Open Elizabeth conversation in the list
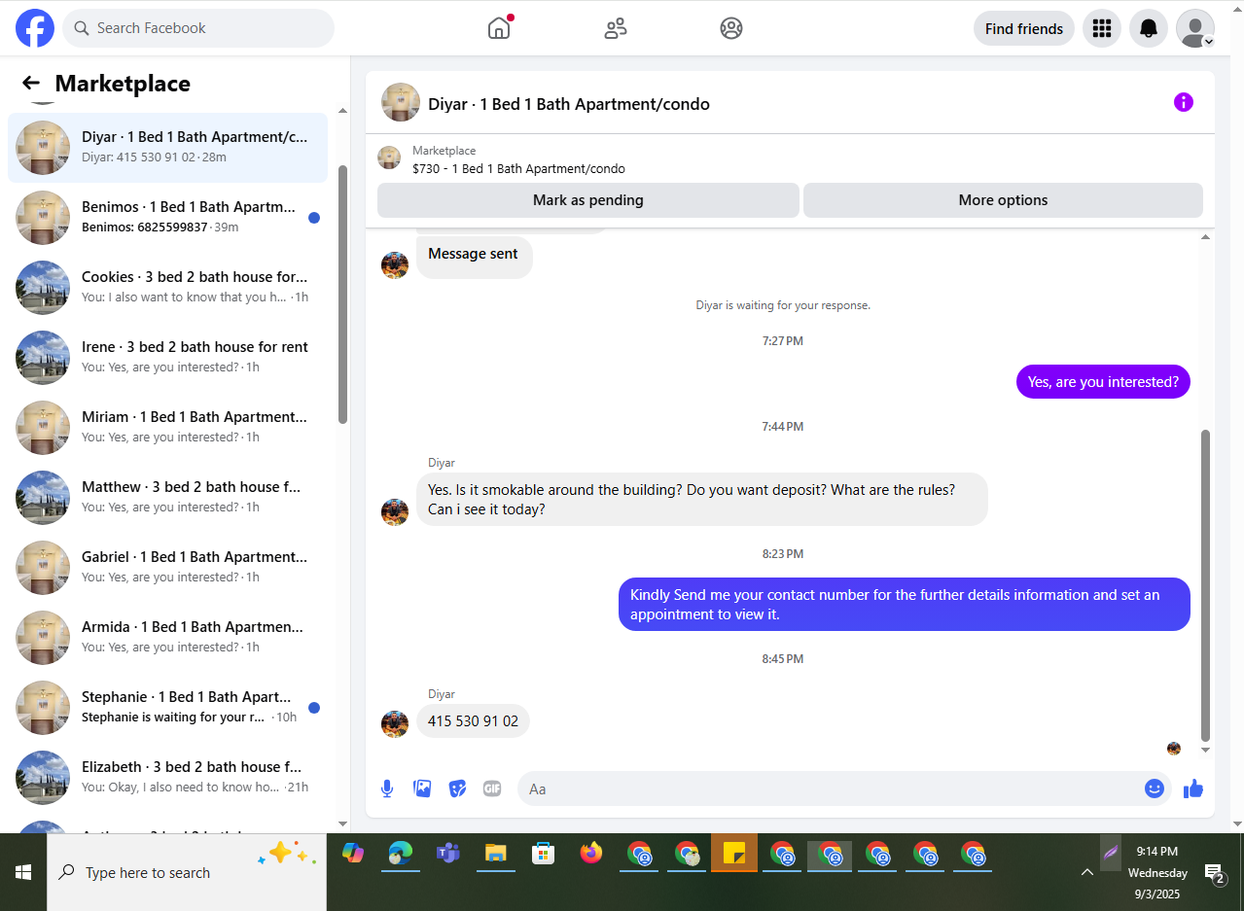 pos(167,778)
